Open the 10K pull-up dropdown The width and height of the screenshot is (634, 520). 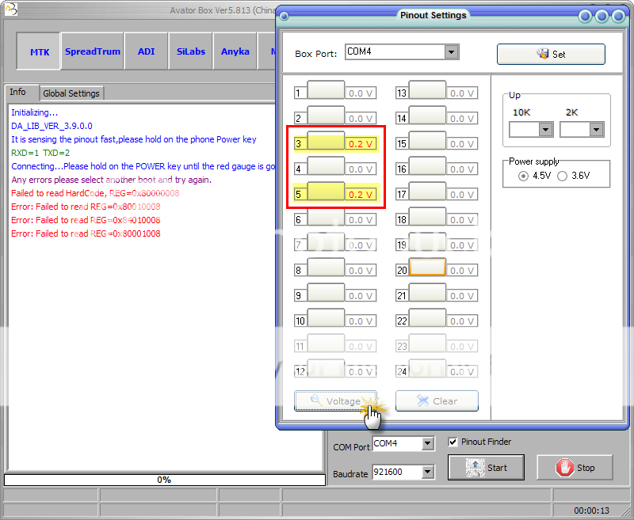(x=546, y=130)
